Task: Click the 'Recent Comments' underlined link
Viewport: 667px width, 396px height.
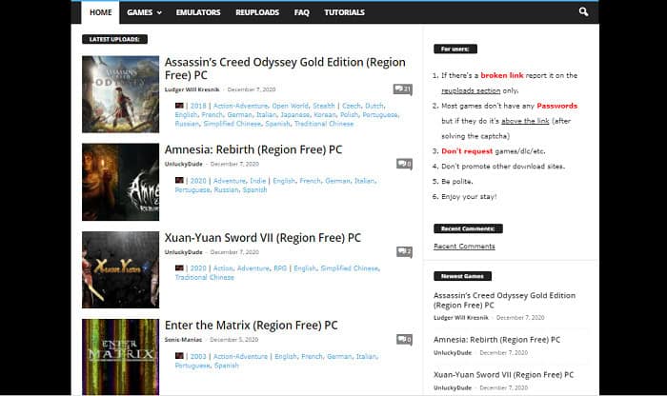Action: (x=464, y=246)
